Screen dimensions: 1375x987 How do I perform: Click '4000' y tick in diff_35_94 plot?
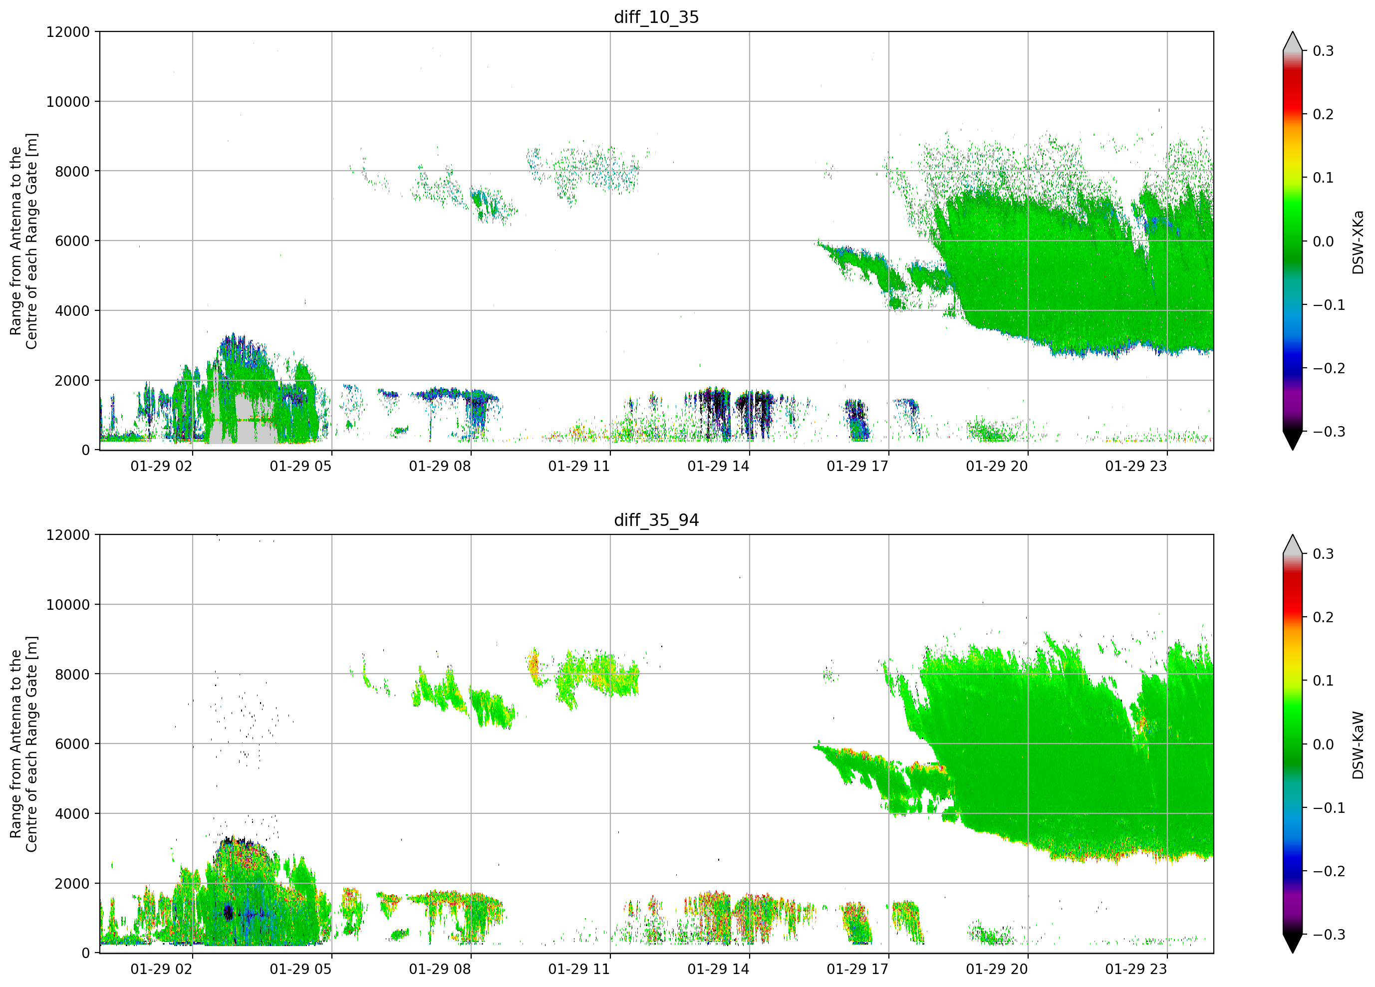pos(72,814)
